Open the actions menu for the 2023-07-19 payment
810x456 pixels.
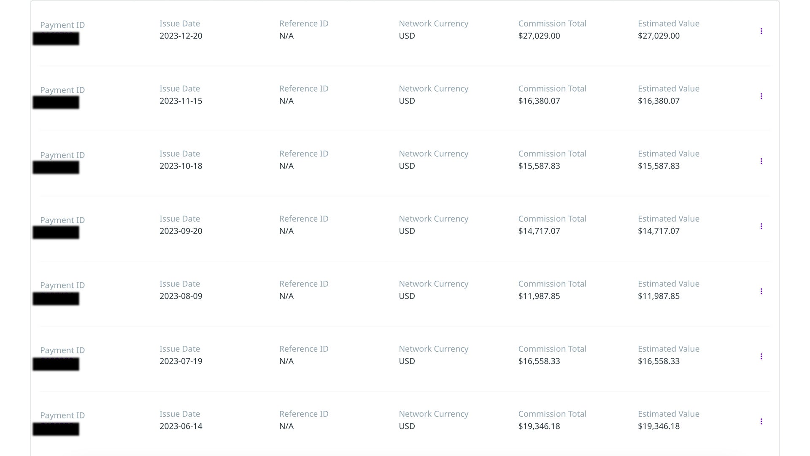pyautogui.click(x=761, y=356)
